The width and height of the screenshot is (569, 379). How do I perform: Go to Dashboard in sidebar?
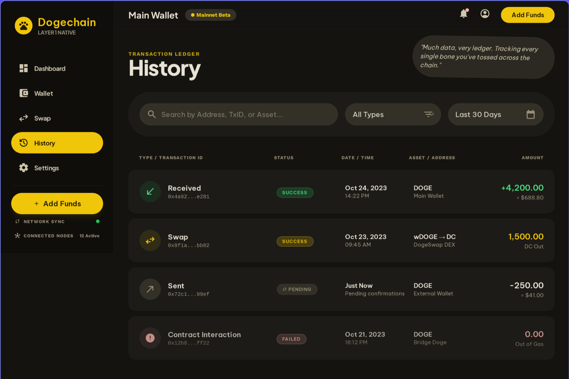click(57, 68)
